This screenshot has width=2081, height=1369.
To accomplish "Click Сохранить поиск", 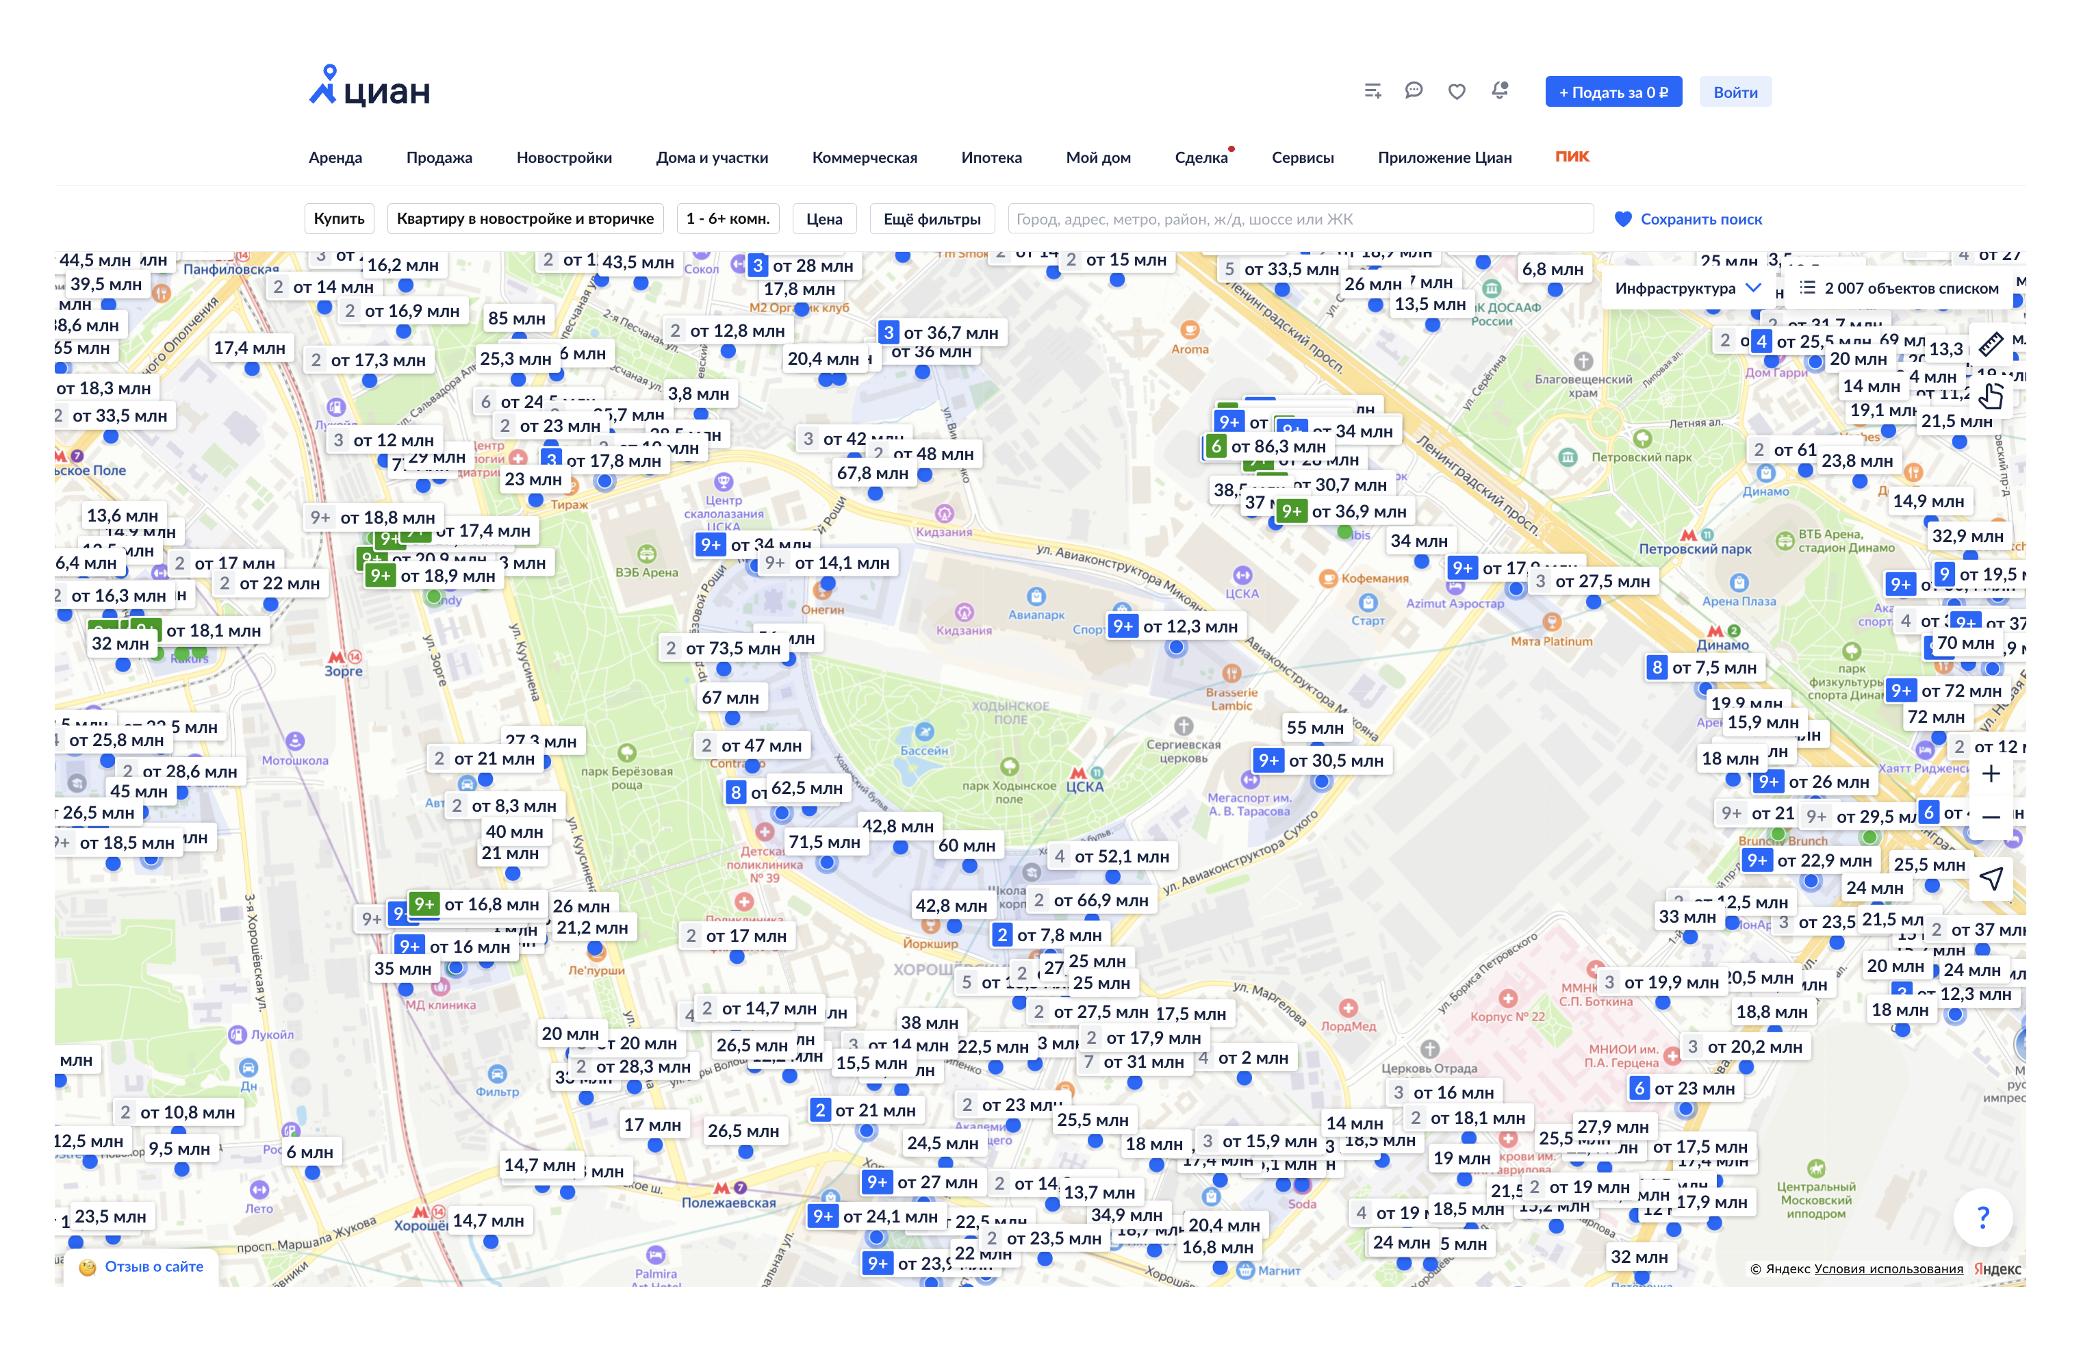I will point(1700,220).
